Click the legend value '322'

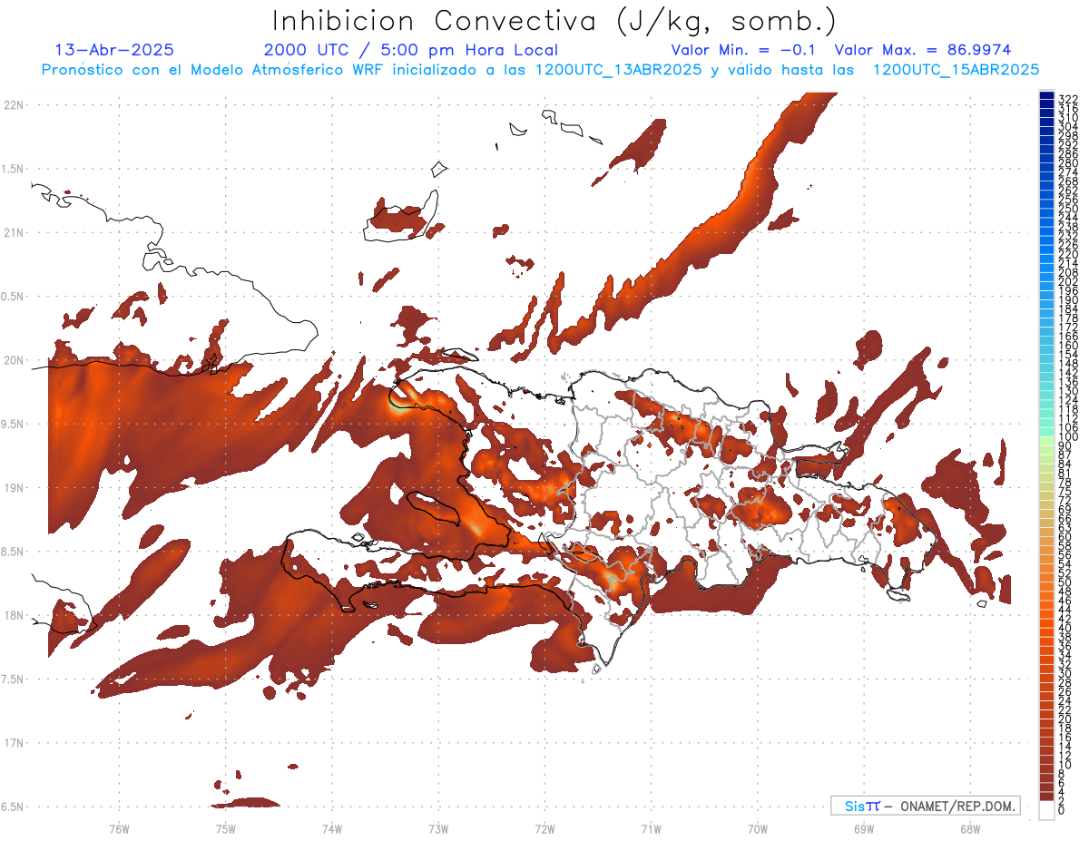1068,98
